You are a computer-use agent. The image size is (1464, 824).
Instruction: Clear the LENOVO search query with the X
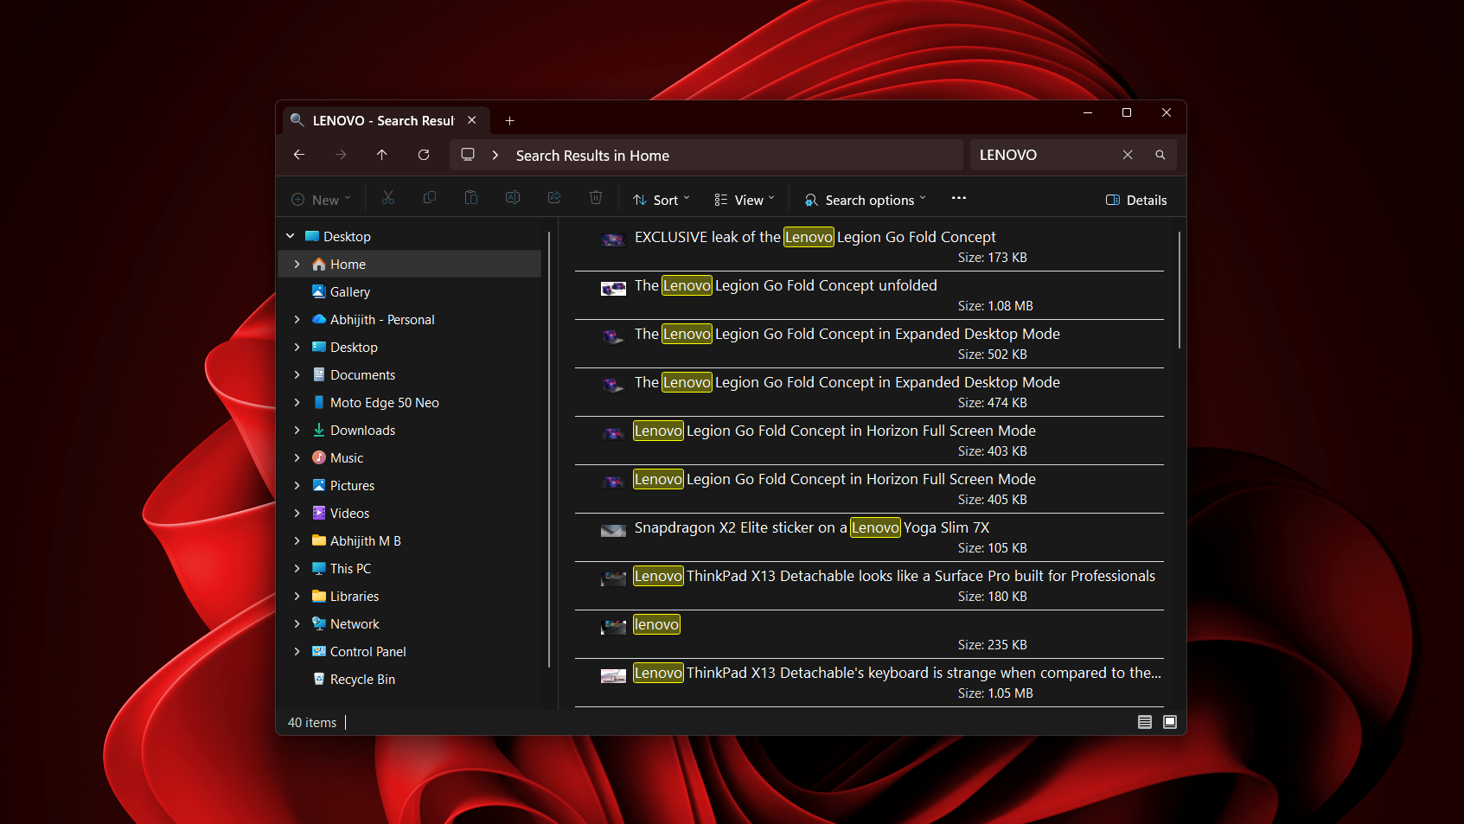pyautogui.click(x=1128, y=154)
